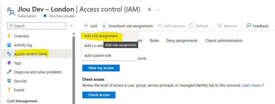Screen dimensions: 275x104
Task: Click the info icon next to Directory
Action: (45, 16)
